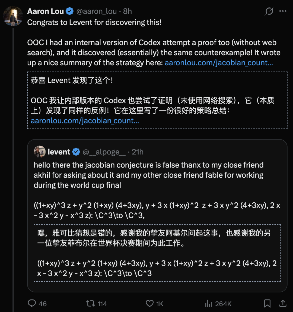Image resolution: width=293 pixels, height=312 pixels.
Task: Click the Grok slash-circle icon
Action: pyautogui.click(x=269, y=11)
